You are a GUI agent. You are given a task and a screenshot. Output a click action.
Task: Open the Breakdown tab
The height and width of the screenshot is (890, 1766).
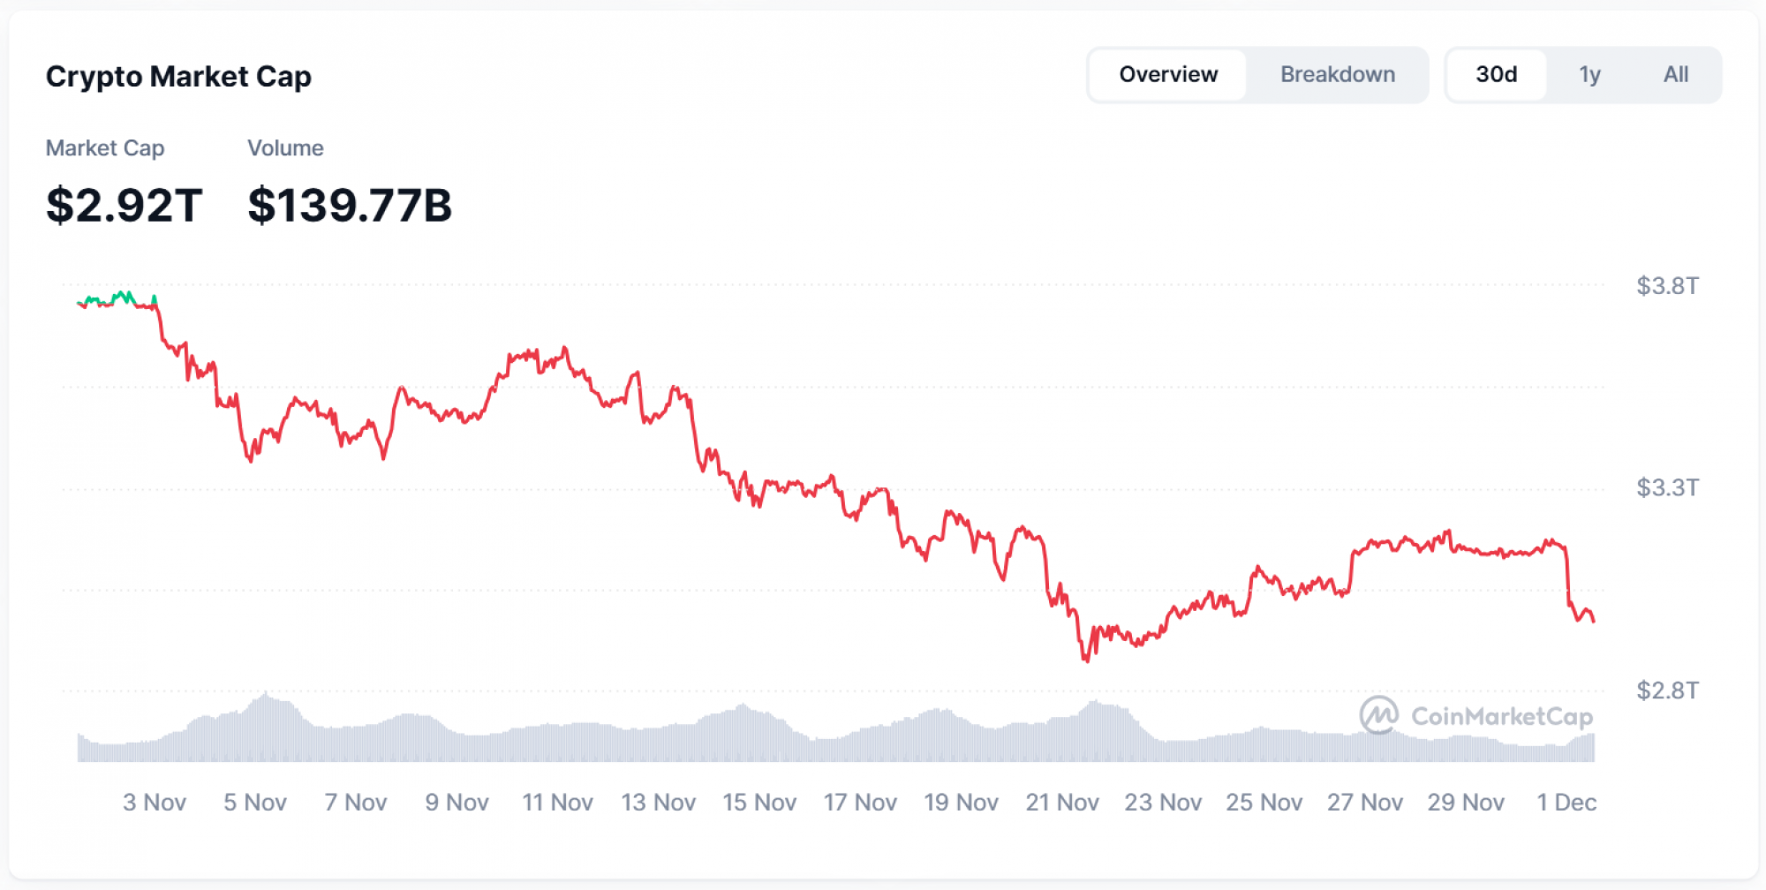[1337, 75]
